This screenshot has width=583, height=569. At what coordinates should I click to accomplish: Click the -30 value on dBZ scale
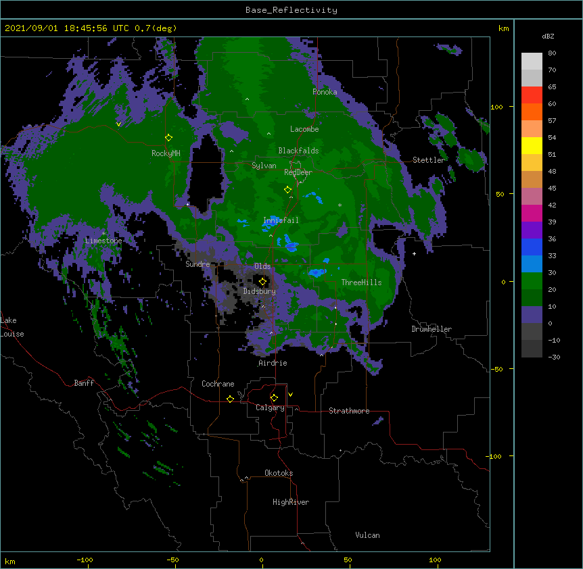pyautogui.click(x=554, y=357)
